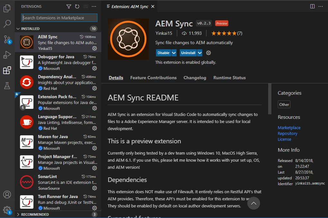Click the installed count badge 10
Screen dimensions: 328x218
tap(94, 29)
